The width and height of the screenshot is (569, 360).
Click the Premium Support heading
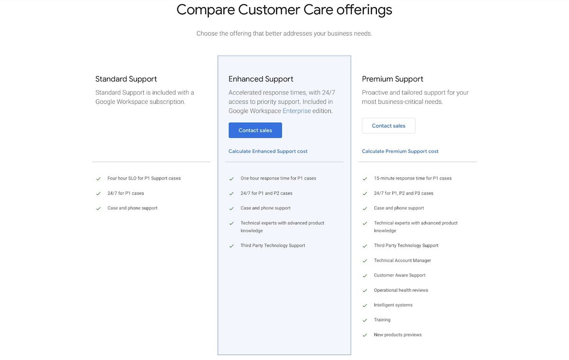(393, 79)
